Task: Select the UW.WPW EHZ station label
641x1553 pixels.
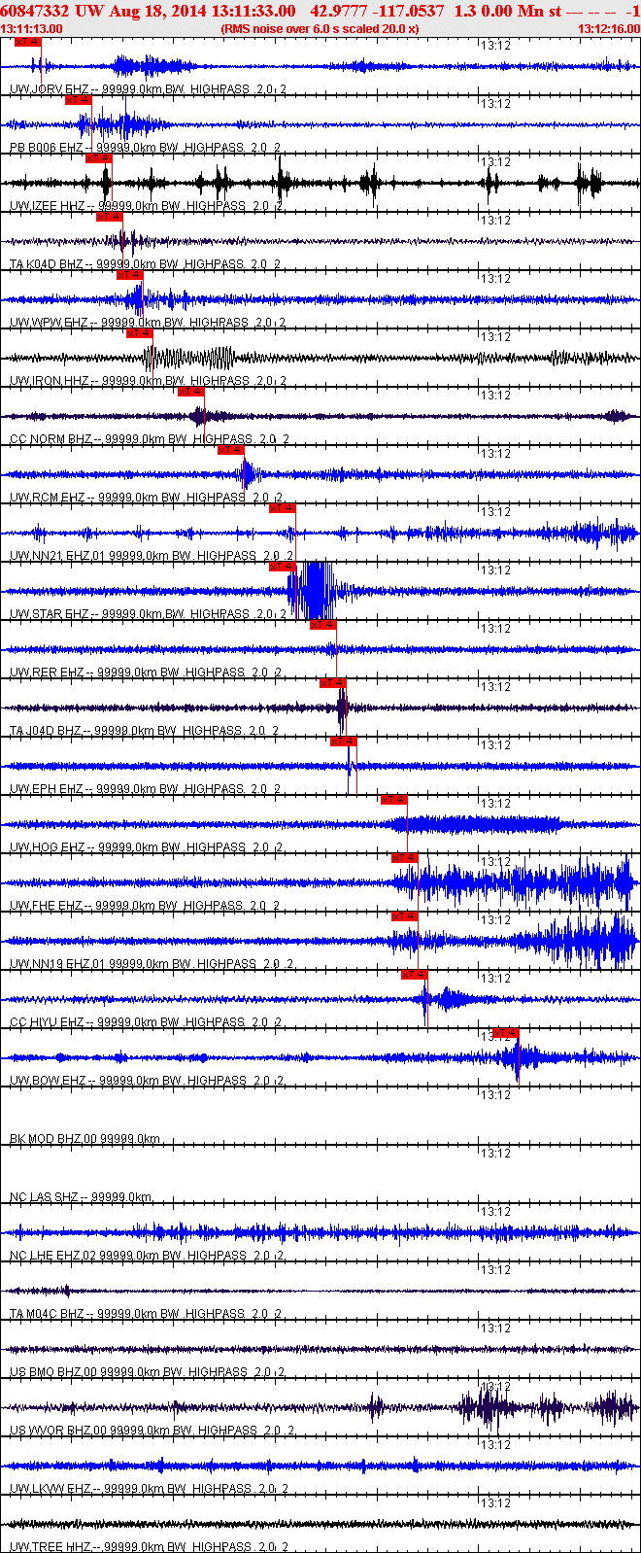Action: point(148,323)
